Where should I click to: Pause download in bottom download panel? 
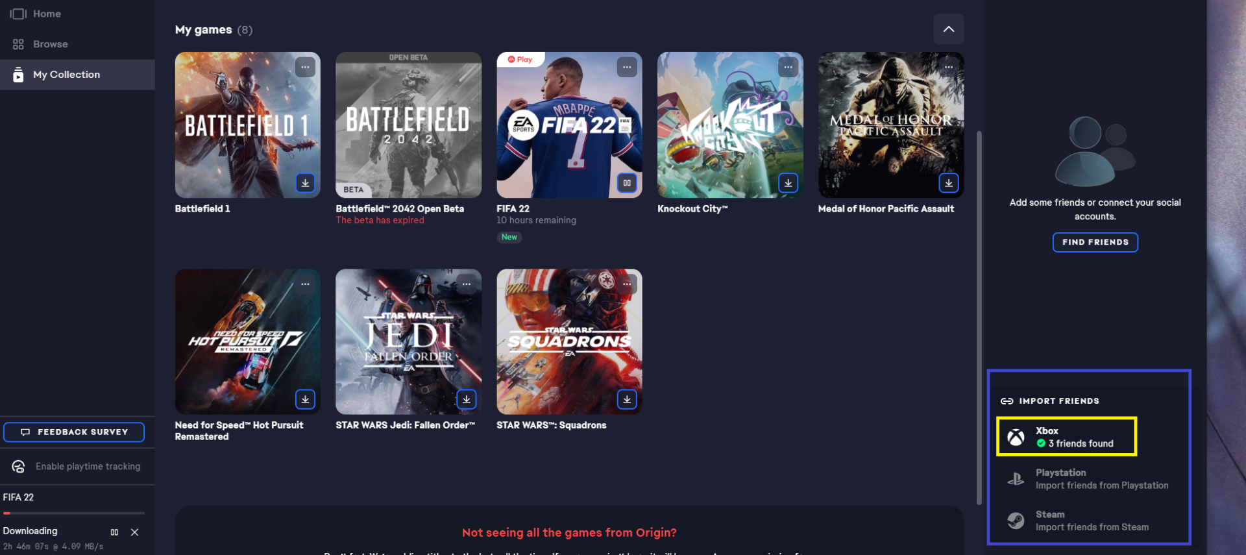coord(114,532)
